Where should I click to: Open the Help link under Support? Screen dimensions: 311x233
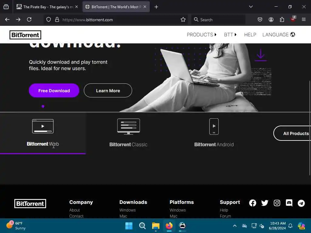click(224, 210)
